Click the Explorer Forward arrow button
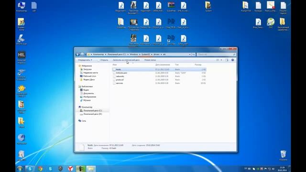Image resolution: width=306 pixels, height=172 pixels. pos(82,54)
